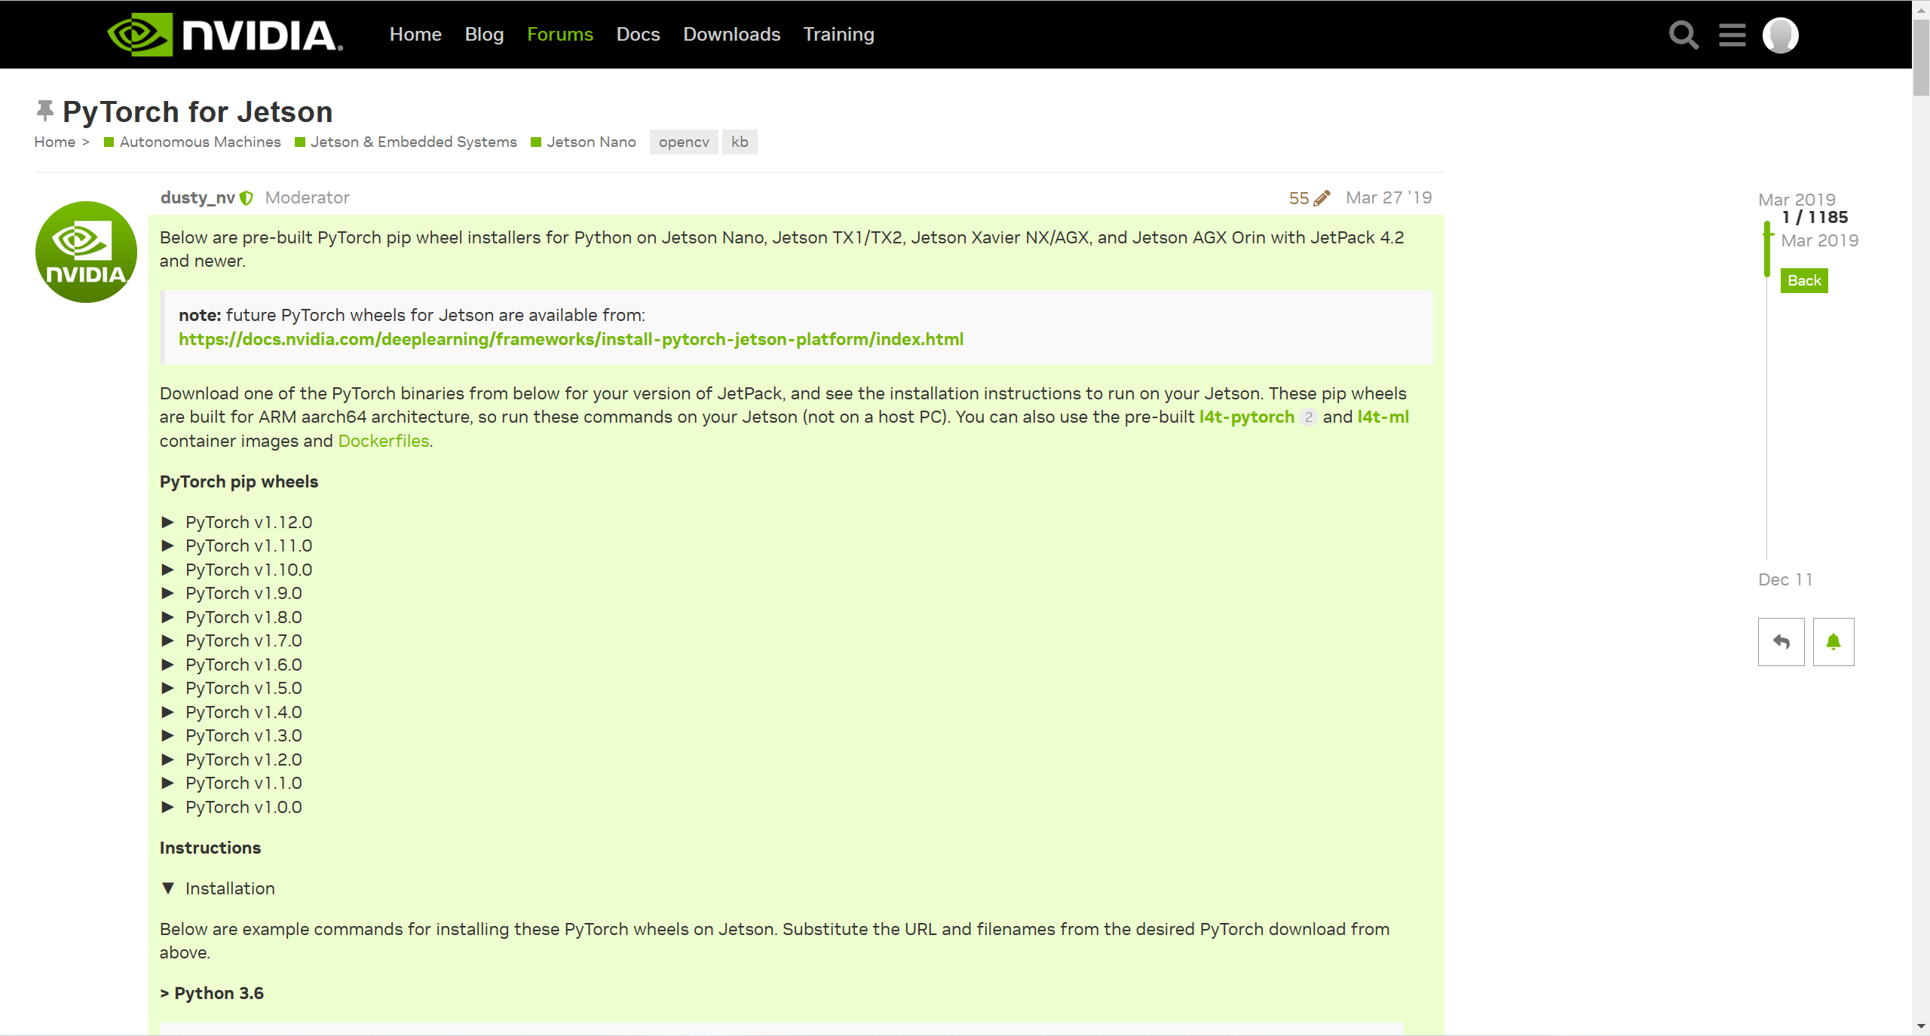The image size is (1930, 1036).
Task: Click the topic timeline scroller handle
Action: [x=1766, y=249]
